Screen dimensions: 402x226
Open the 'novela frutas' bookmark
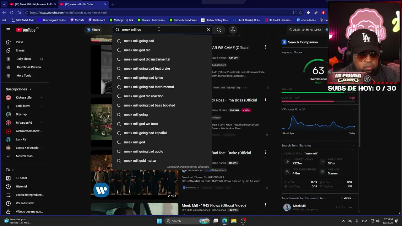click(x=306, y=20)
